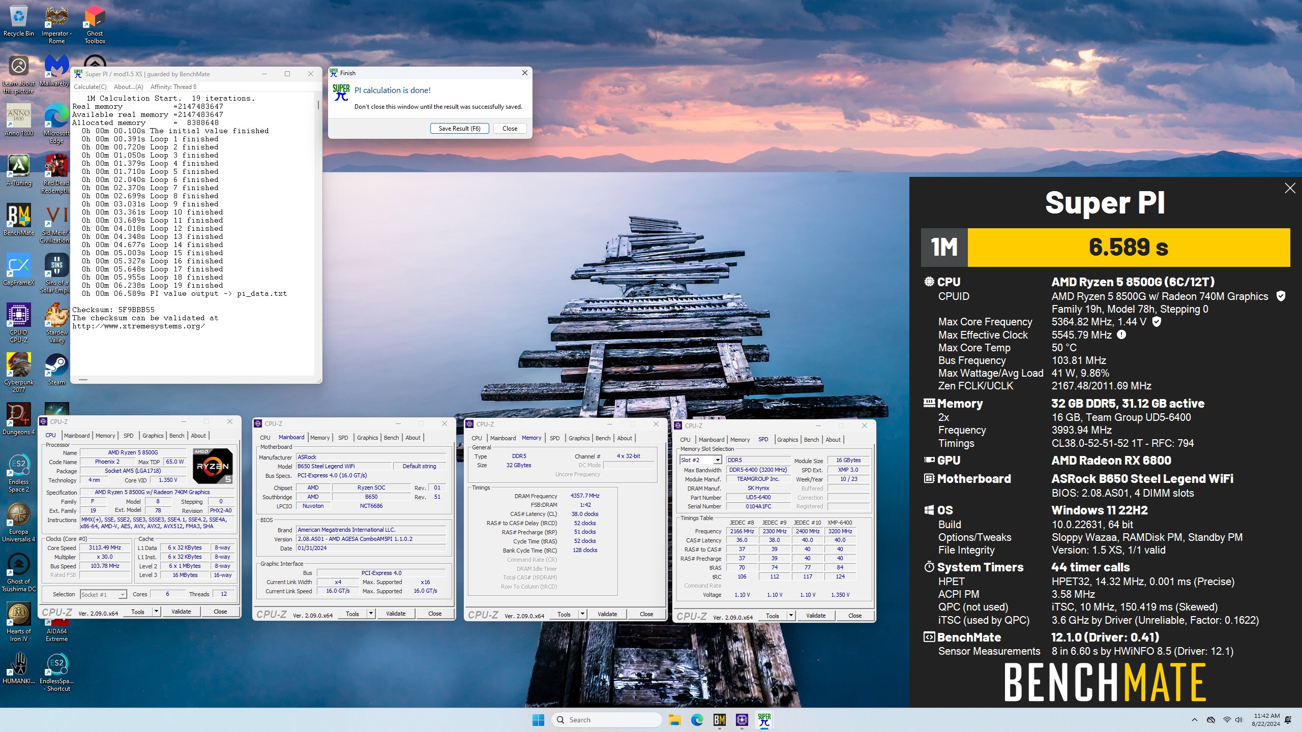Launch Cyberpunk 2077 desktop icon
Image resolution: width=1302 pixels, height=732 pixels.
[x=19, y=373]
